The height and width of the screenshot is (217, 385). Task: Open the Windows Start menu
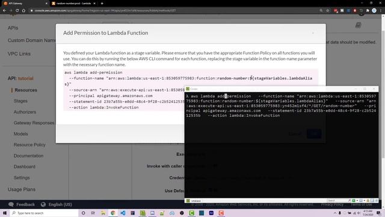5,213
